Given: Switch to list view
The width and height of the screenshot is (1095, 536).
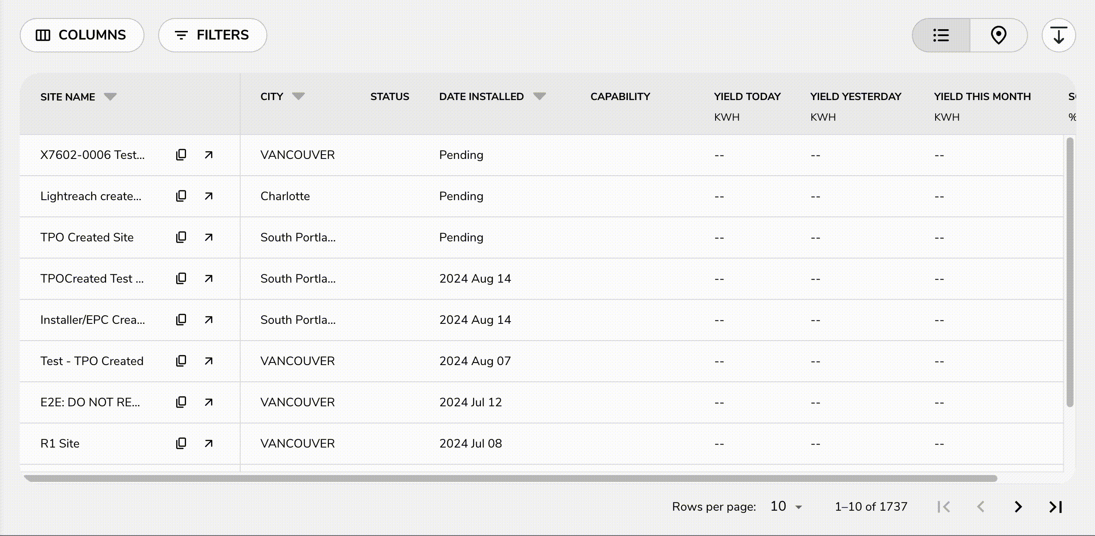Looking at the screenshot, I should 941,35.
